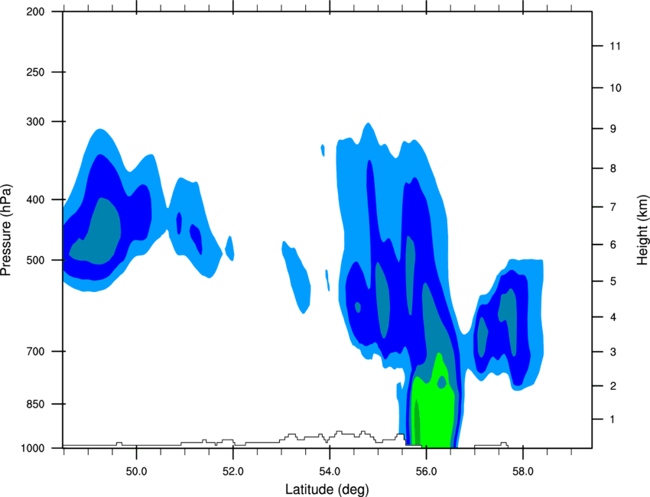Click the 300 pressure tick label
Viewport: 650px width, 497px height.
point(36,122)
